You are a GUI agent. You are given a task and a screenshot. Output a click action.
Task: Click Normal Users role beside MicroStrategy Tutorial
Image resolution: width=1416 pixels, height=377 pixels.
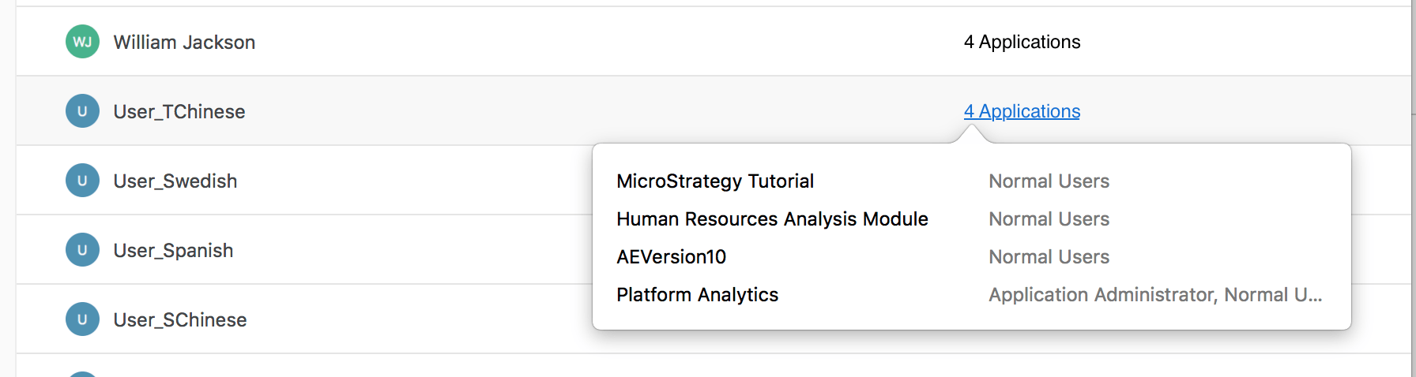pos(1049,181)
